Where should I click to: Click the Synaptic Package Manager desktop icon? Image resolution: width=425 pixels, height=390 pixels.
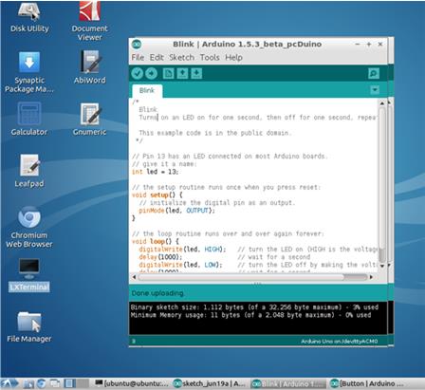(x=29, y=72)
